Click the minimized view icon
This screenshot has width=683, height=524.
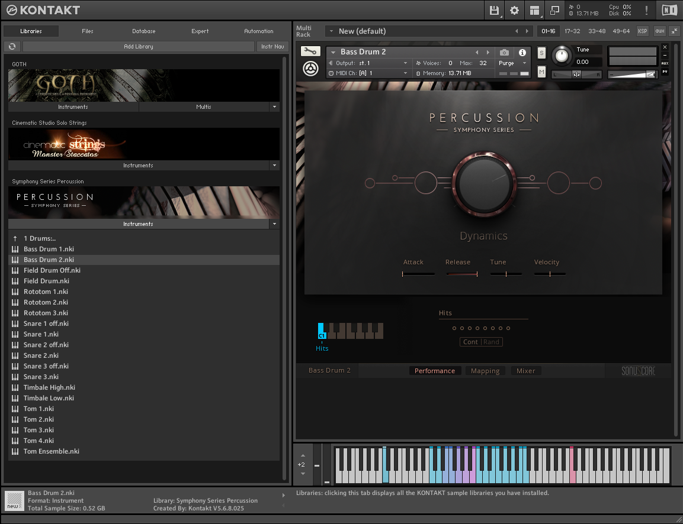coord(554,10)
